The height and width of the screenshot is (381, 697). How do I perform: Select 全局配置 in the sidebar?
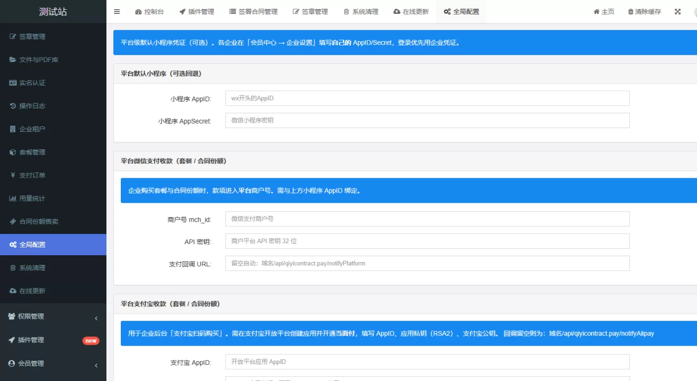coord(53,245)
